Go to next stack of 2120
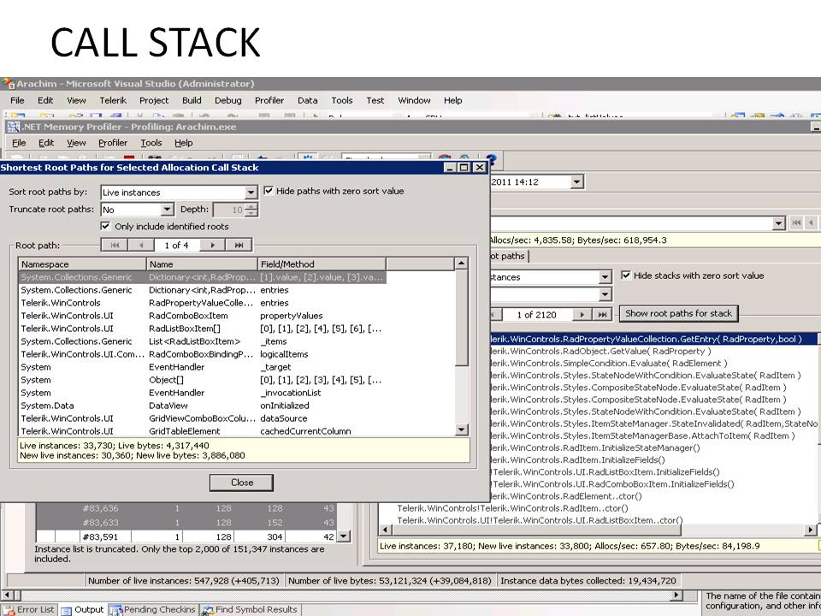The height and width of the screenshot is (616, 821). [x=582, y=315]
